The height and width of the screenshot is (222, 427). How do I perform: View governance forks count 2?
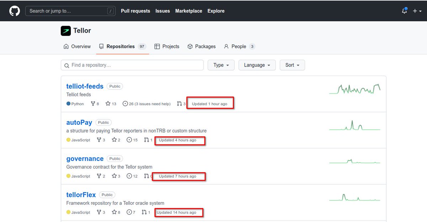(101, 176)
